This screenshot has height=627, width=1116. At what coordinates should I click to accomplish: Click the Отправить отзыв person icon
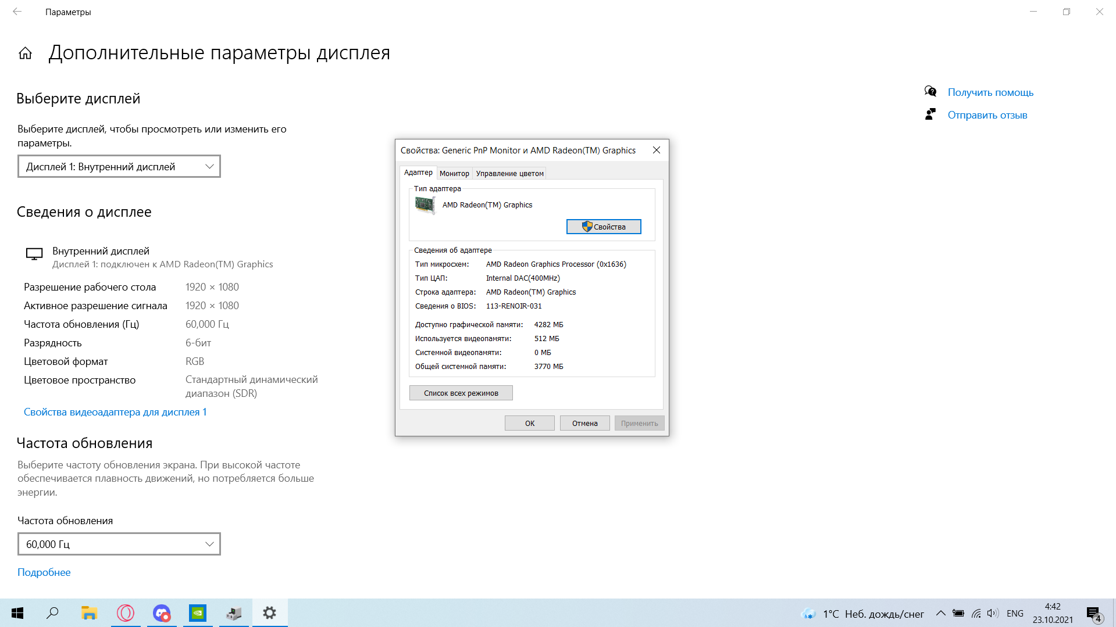[930, 114]
